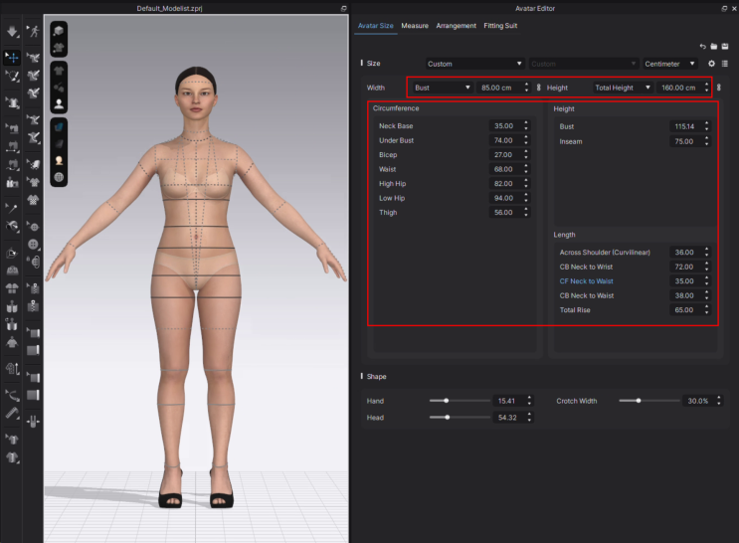Viewport: 739px width, 543px height.
Task: Click the tape measure tool icon
Action: pyautogui.click(x=12, y=411)
